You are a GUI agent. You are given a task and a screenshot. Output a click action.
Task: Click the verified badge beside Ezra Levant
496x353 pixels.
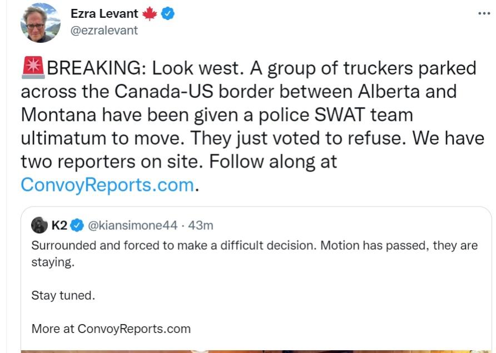click(168, 14)
